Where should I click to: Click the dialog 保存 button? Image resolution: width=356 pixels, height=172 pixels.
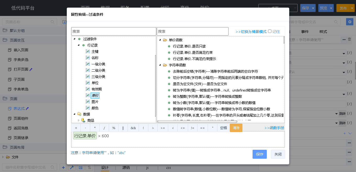click(260, 154)
